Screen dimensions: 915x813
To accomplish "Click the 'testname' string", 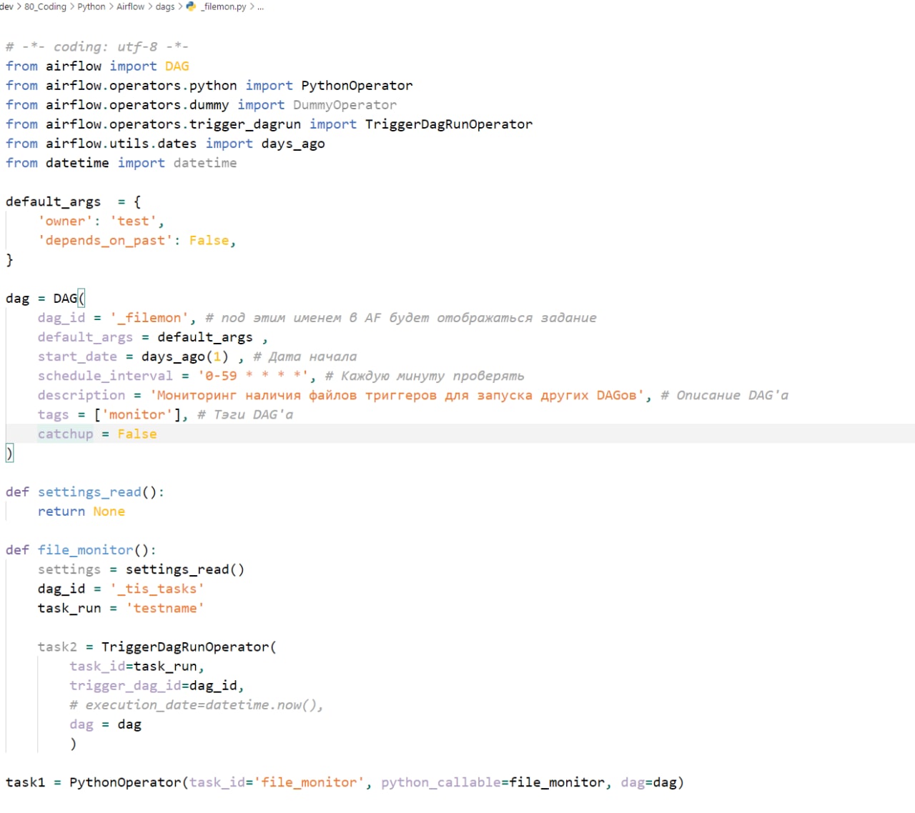I will pyautogui.click(x=165, y=607).
